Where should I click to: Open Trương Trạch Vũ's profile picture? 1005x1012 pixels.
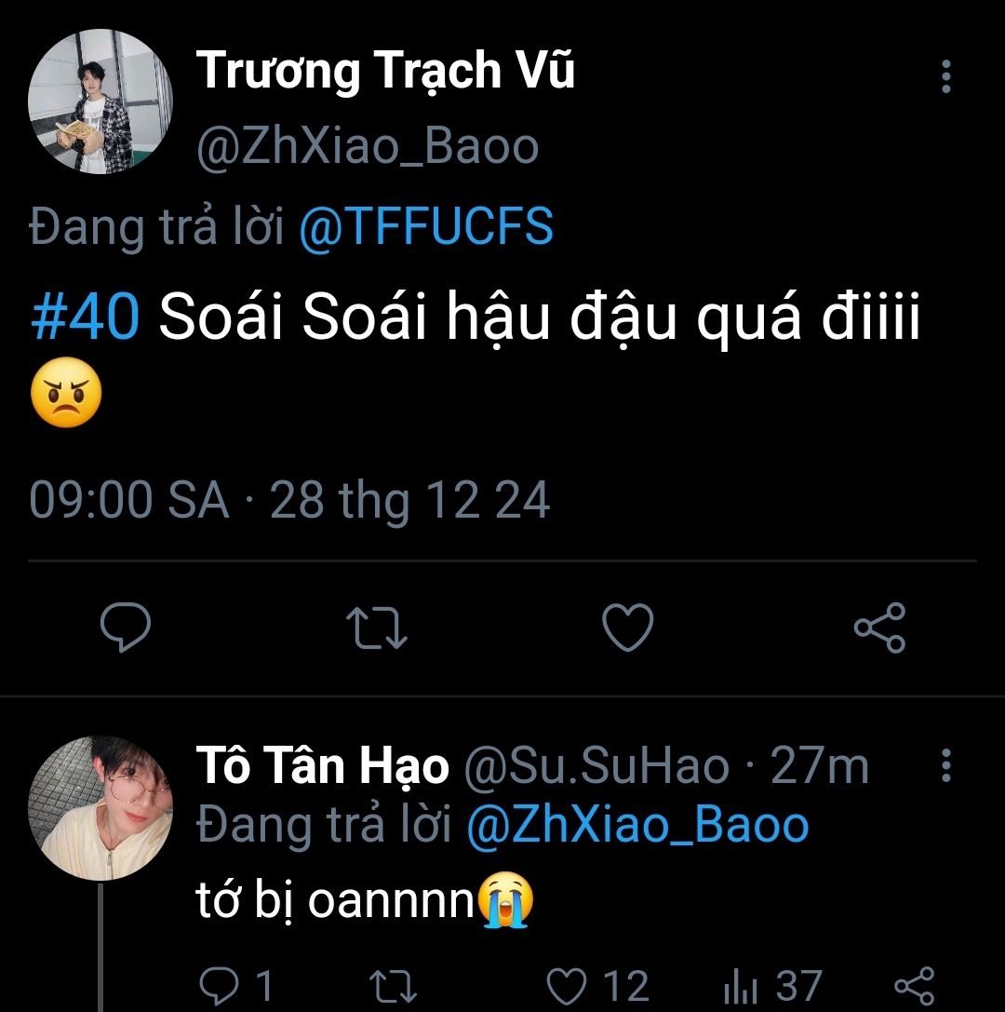[x=100, y=102]
